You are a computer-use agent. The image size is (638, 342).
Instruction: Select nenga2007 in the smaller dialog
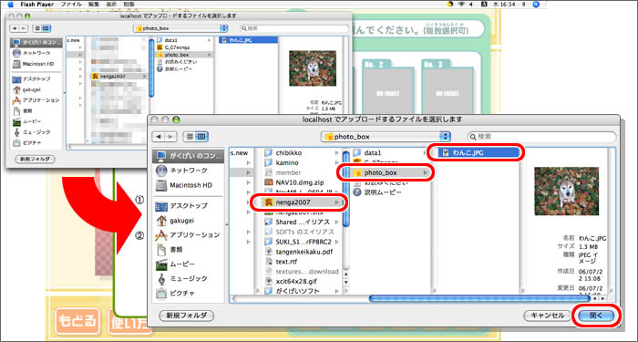point(118,76)
